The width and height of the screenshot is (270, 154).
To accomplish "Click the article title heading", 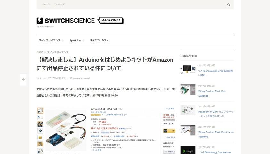I will (x=105, y=64).
